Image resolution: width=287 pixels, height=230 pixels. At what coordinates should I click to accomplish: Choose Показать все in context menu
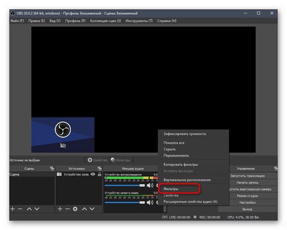pyautogui.click(x=193, y=143)
